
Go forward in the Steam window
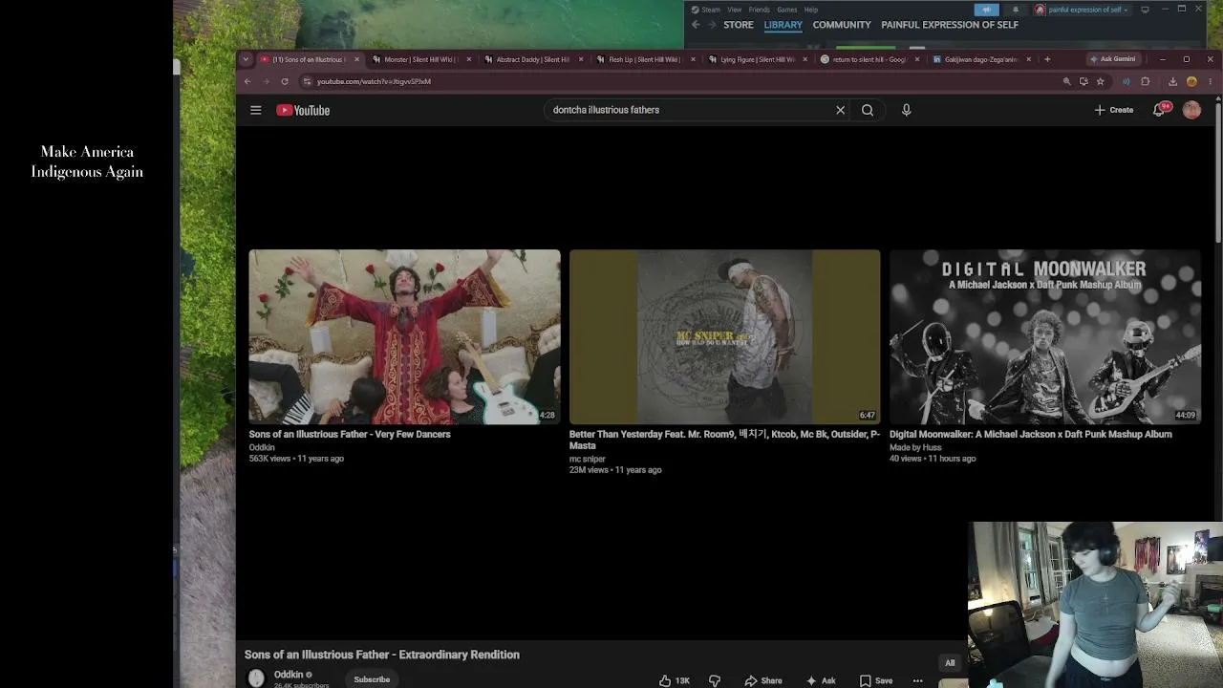(x=712, y=25)
